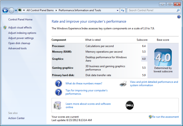This screenshot has height=126, width=183.
Task: Select the highlighted Graphics subscore 4.0
Action: 144,59
